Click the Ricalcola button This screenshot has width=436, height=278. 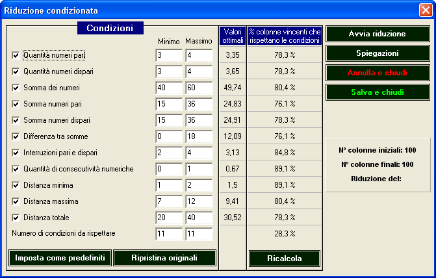(285, 259)
